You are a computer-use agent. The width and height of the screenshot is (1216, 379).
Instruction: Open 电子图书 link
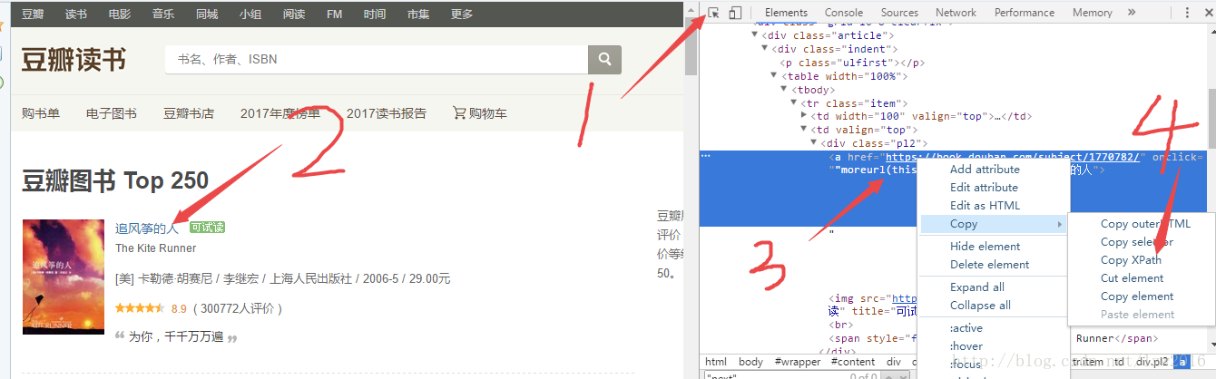(112, 113)
